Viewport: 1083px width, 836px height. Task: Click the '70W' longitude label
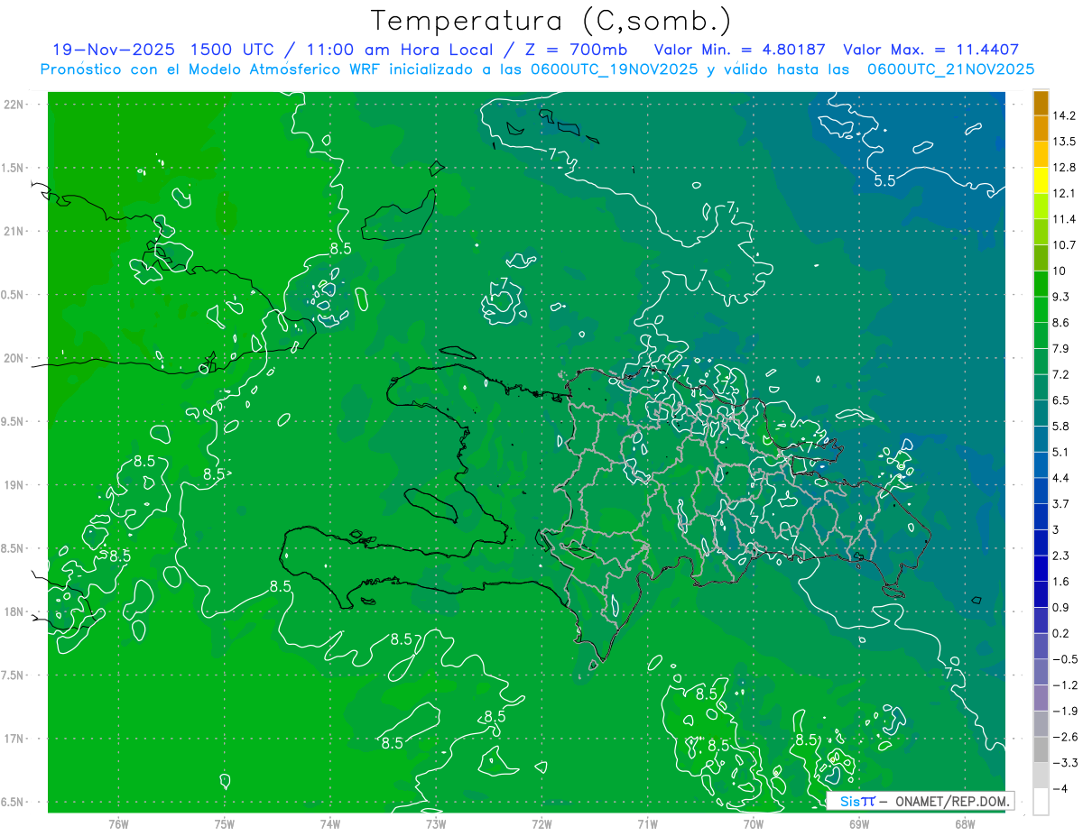click(x=753, y=824)
